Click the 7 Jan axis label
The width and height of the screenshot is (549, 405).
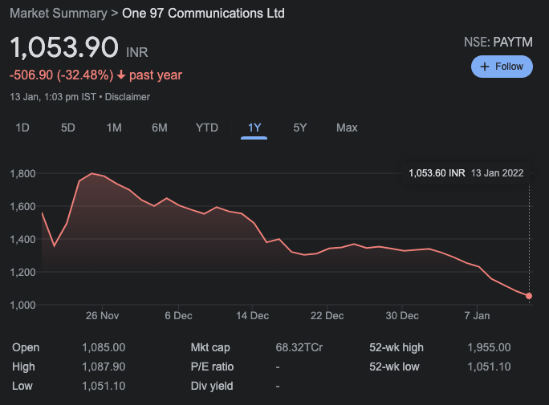pyautogui.click(x=477, y=316)
